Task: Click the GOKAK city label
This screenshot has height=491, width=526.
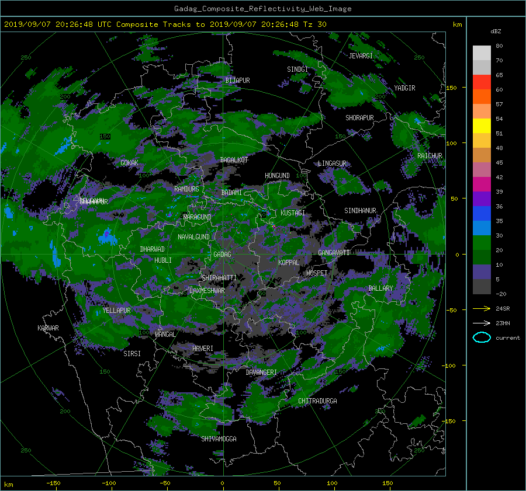Action: [129, 163]
